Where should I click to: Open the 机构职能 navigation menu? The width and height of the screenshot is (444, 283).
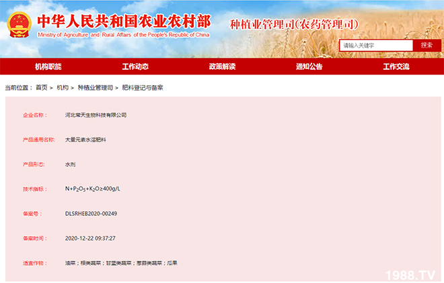pos(48,67)
